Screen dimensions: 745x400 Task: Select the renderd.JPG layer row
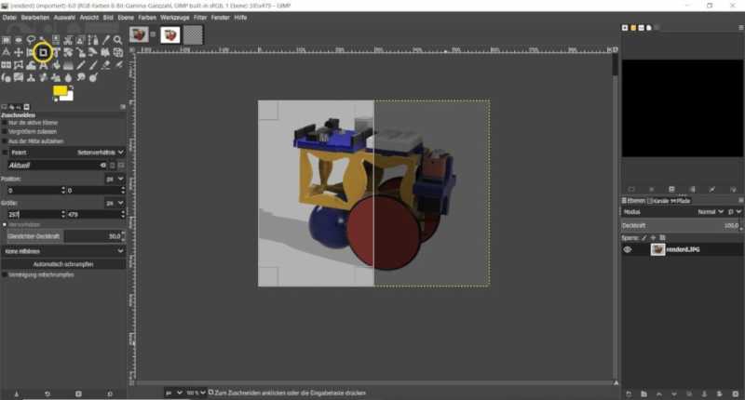(683, 249)
